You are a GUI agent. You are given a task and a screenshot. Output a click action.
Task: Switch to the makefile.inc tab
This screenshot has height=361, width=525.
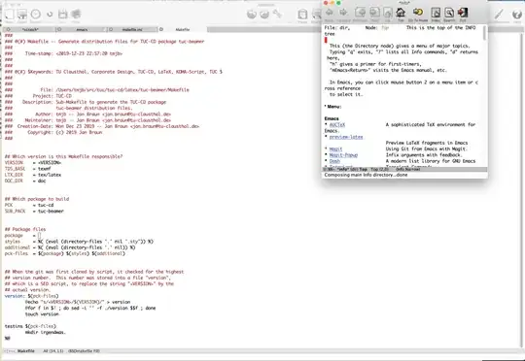coord(132,29)
